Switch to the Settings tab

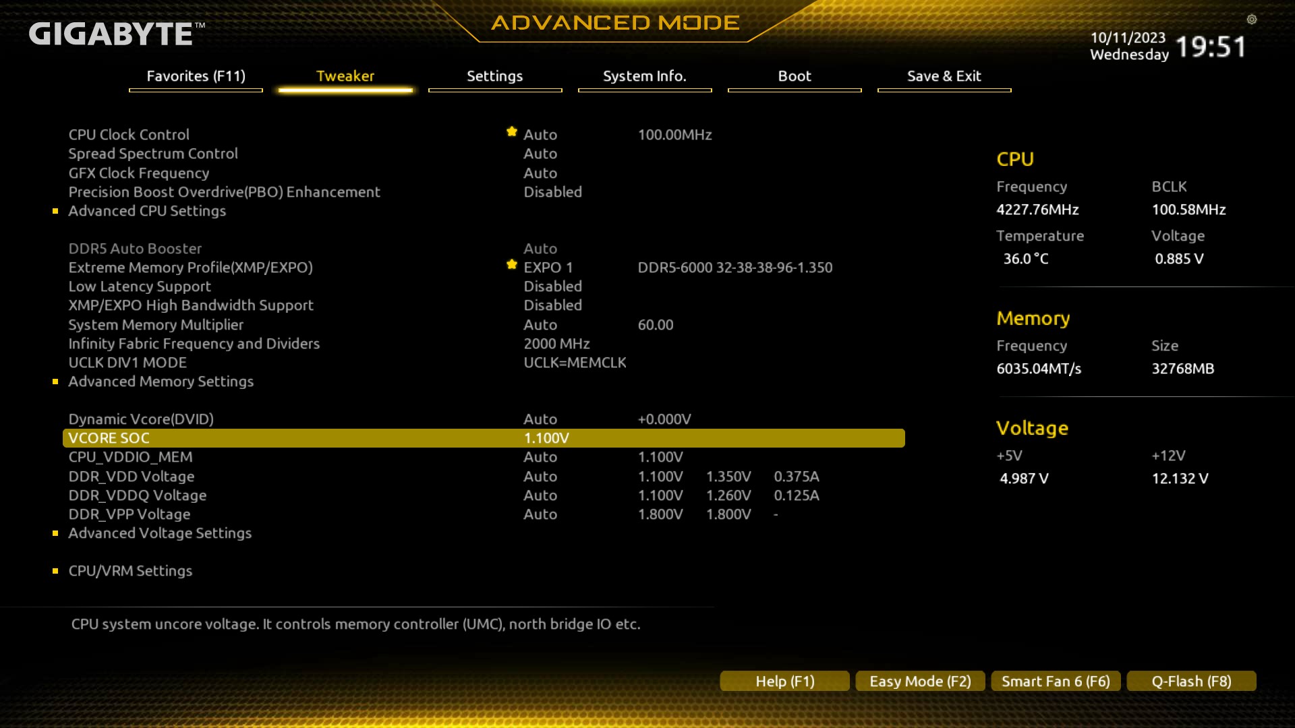pyautogui.click(x=494, y=76)
